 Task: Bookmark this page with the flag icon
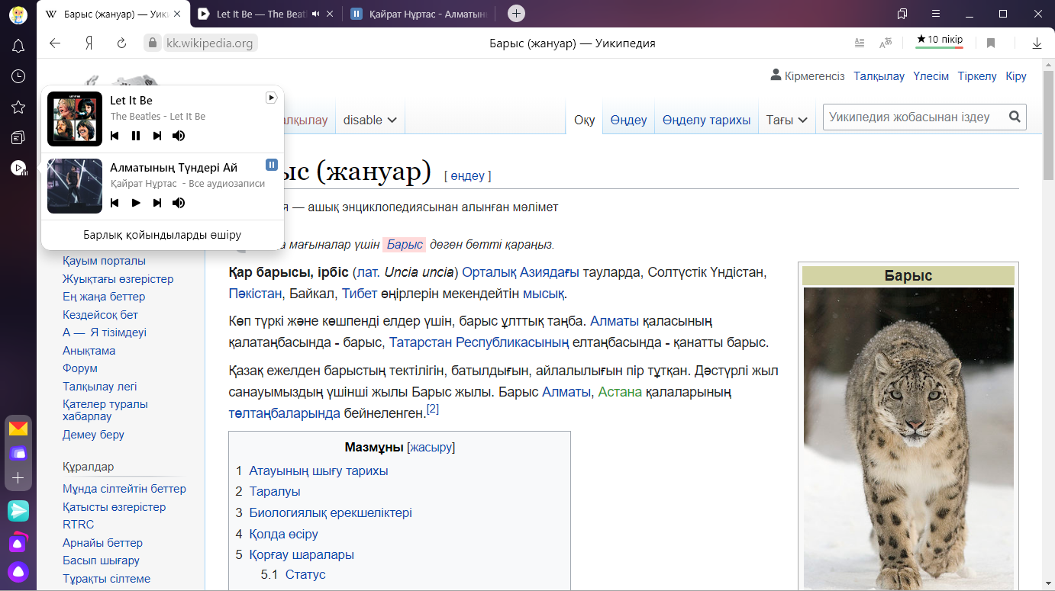pyautogui.click(x=991, y=43)
